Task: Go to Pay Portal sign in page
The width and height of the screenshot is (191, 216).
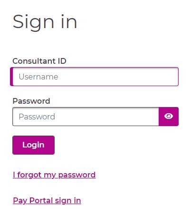Action: [x=47, y=200]
